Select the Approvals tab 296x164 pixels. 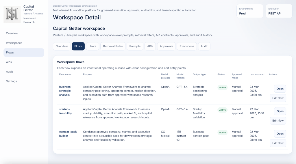coord(166,46)
